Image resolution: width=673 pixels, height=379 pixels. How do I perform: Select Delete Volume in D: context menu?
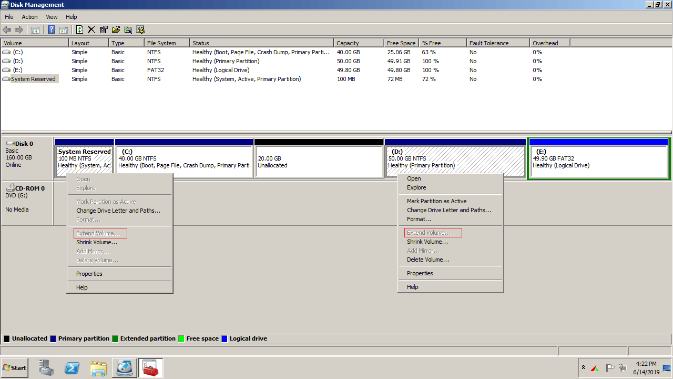tap(427, 260)
